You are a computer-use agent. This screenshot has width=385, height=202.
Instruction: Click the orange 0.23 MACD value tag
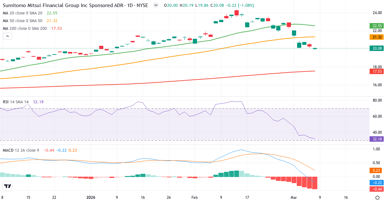(376, 171)
